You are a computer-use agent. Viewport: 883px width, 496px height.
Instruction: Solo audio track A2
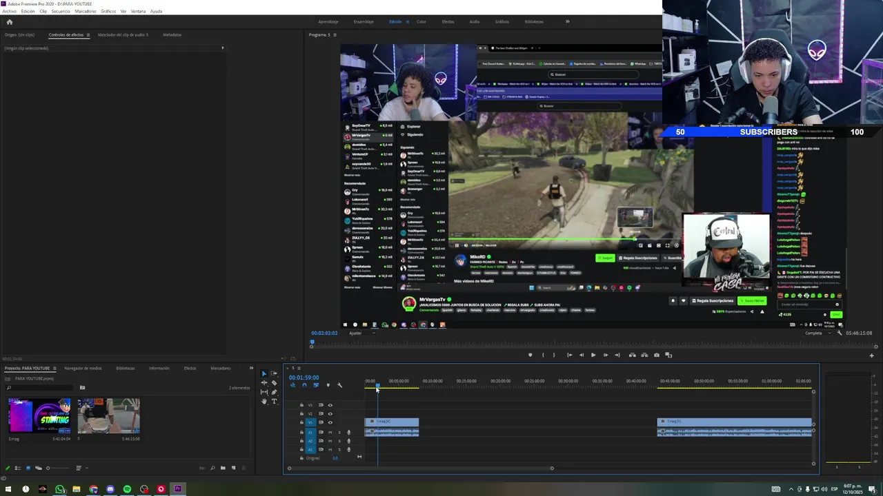coord(339,441)
